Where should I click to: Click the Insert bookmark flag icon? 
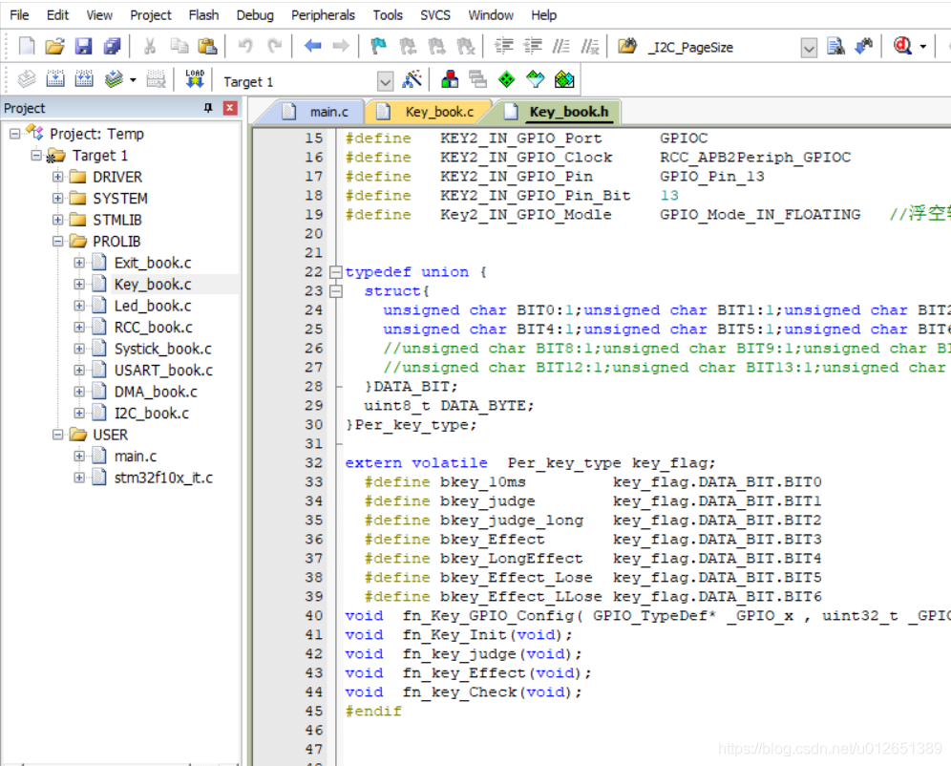pyautogui.click(x=379, y=46)
